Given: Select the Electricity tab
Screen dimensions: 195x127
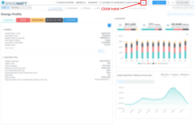Looking at the screenshot, I should click(8, 20).
